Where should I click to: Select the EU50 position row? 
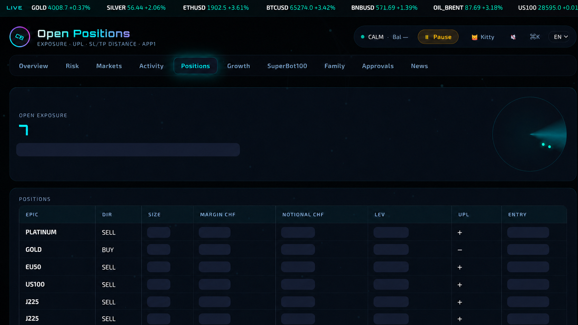click(x=293, y=267)
